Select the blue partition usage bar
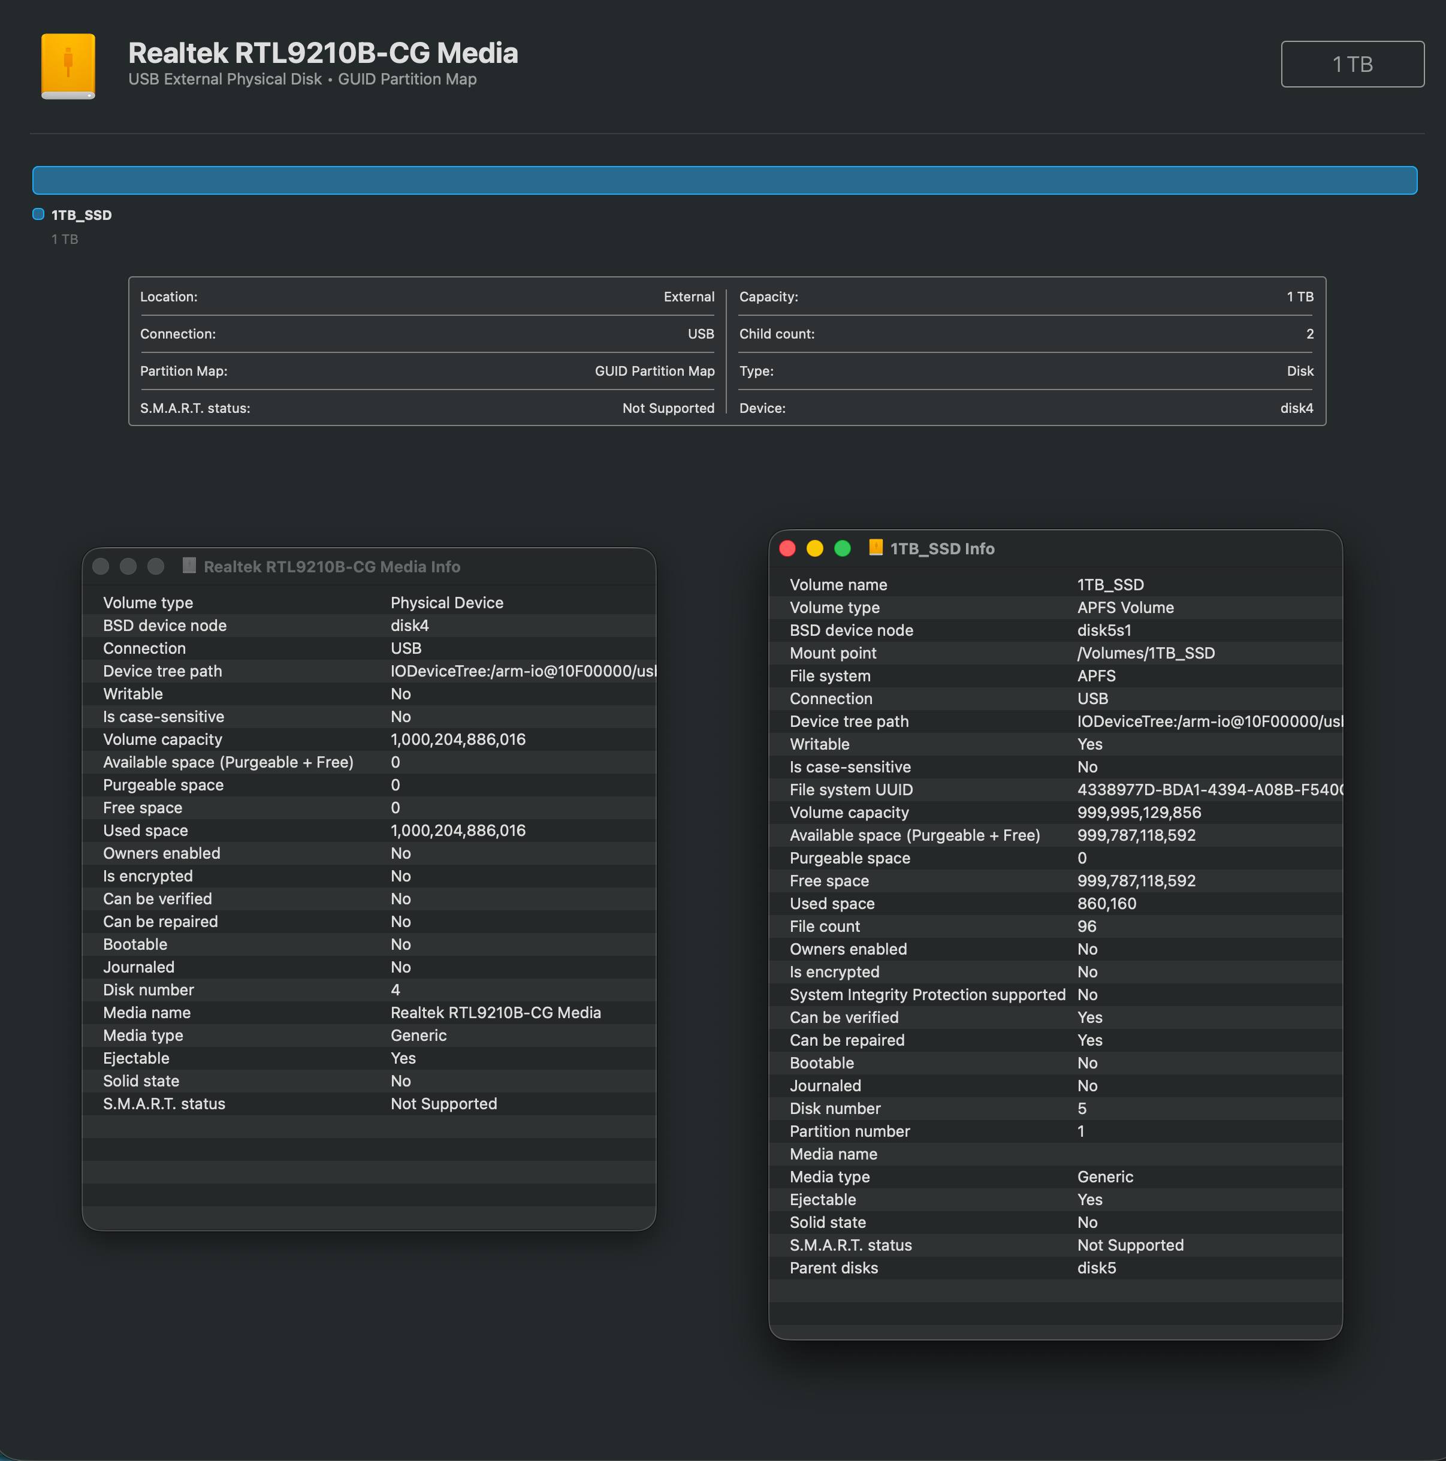Image resolution: width=1446 pixels, height=1461 pixels. [x=724, y=180]
